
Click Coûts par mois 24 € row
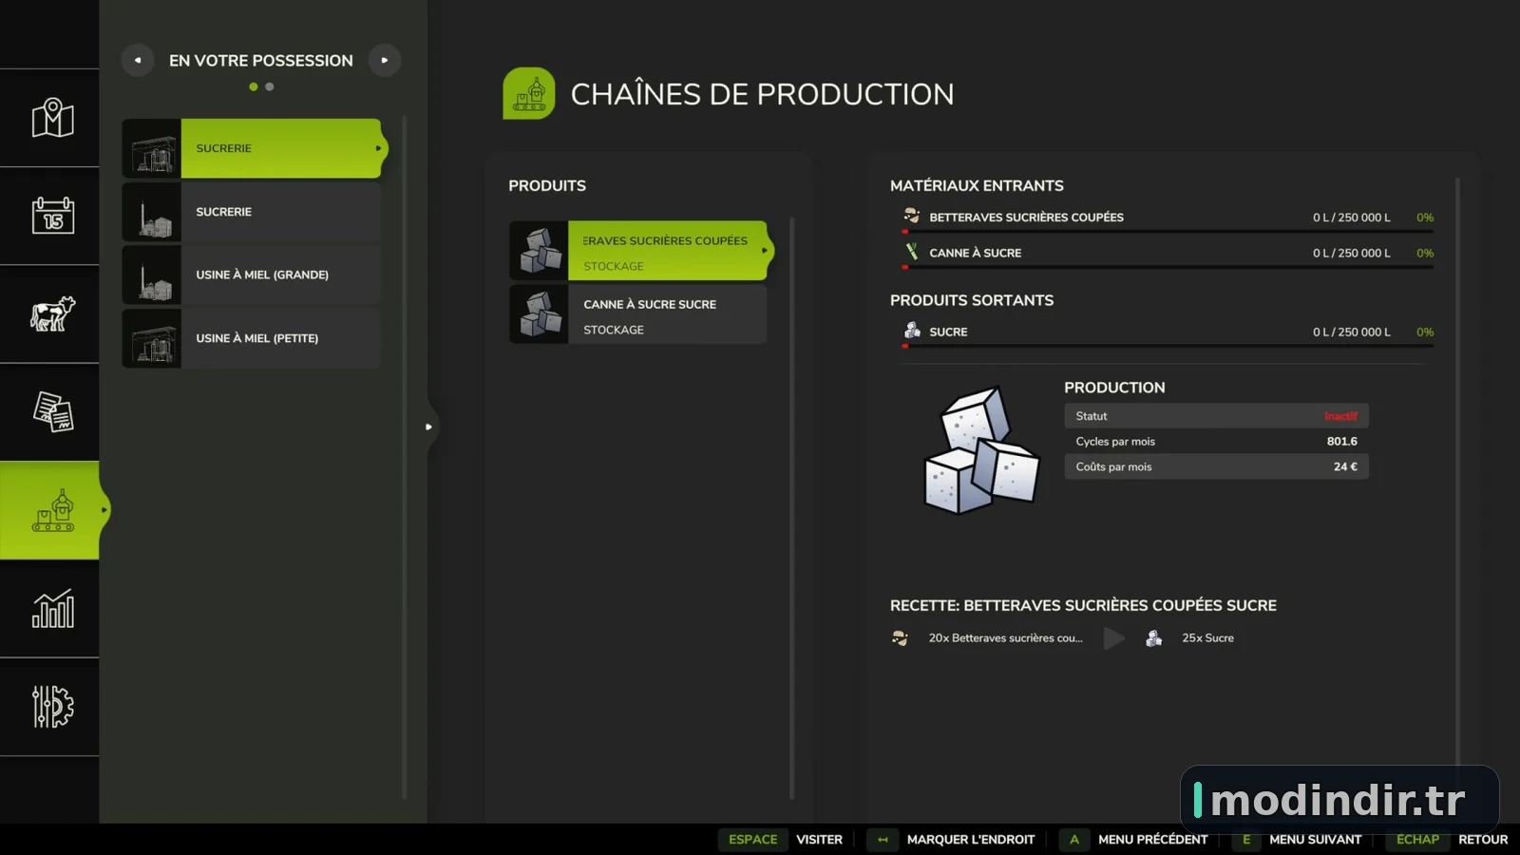[1216, 466]
